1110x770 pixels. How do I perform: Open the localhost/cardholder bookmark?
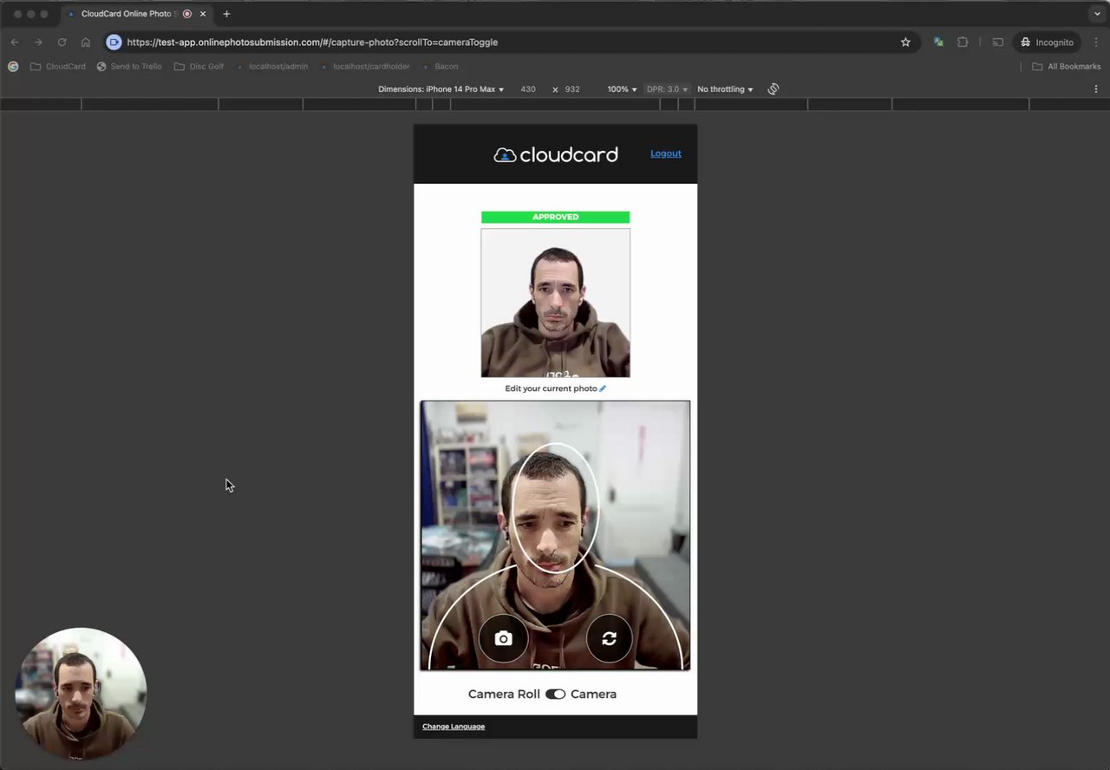tap(365, 67)
